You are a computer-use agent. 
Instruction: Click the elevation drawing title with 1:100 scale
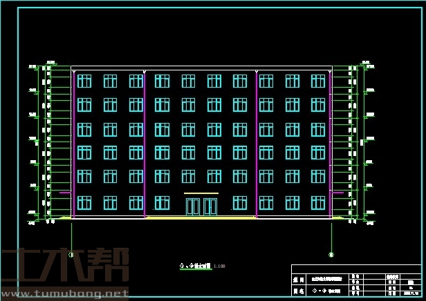click(x=202, y=265)
